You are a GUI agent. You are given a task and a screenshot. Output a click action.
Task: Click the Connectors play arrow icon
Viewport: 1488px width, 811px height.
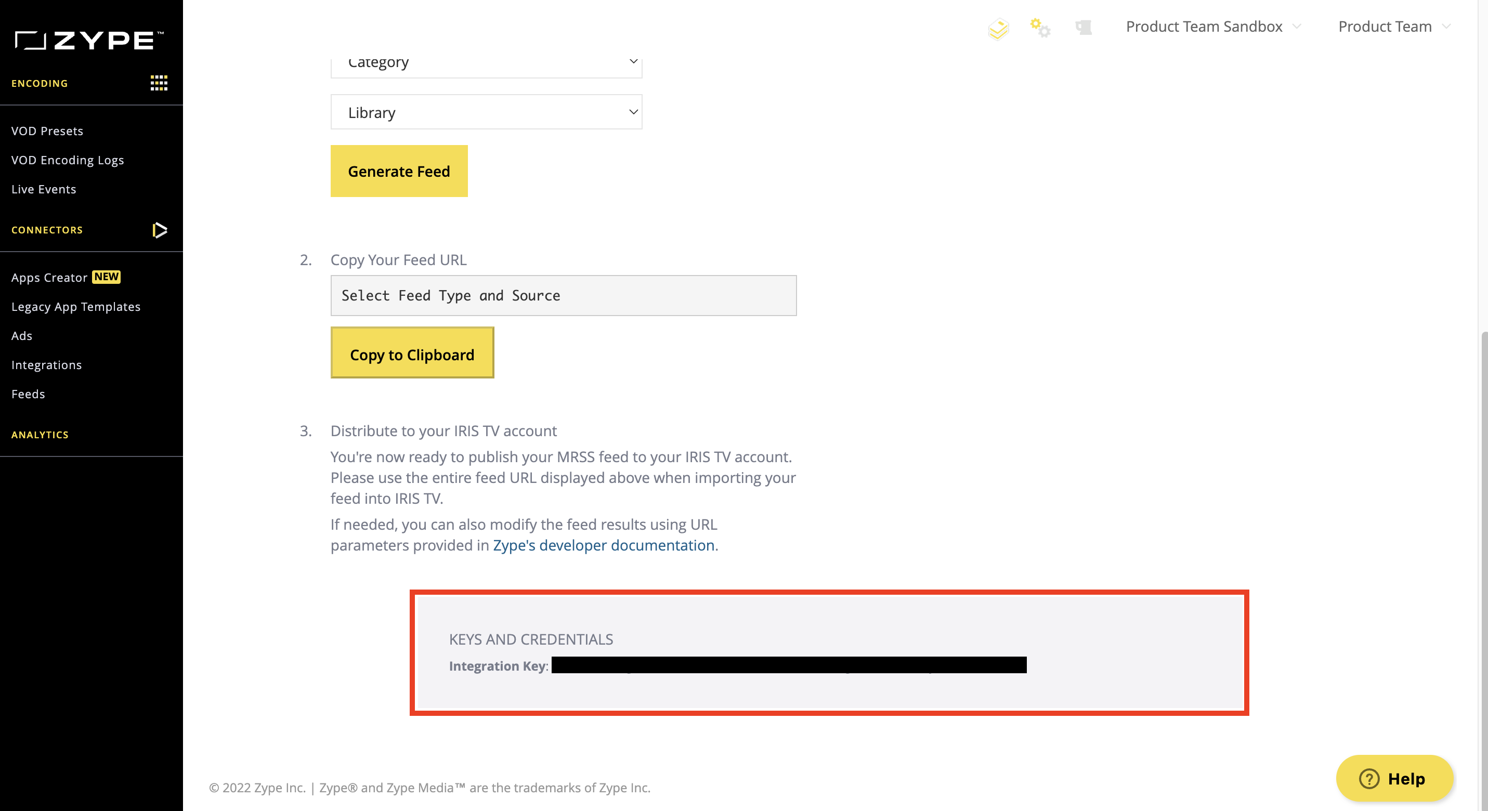point(160,230)
